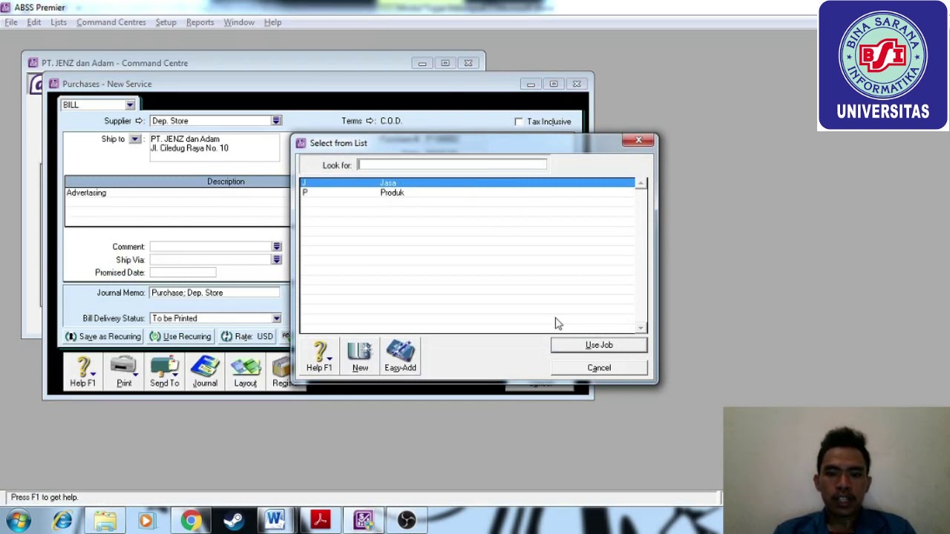
Task: Launch Internet Explorer from taskbar
Action: [62, 521]
